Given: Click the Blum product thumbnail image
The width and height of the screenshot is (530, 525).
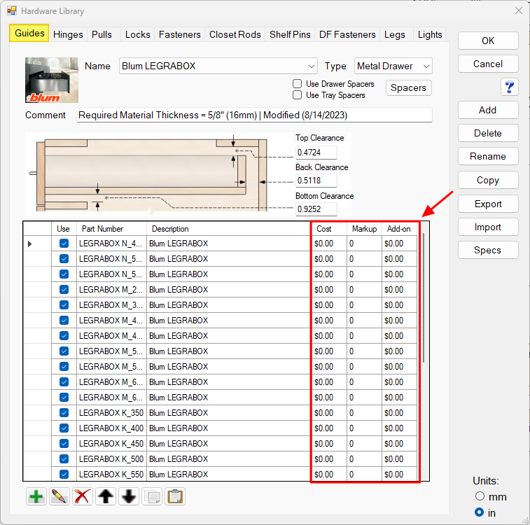Looking at the screenshot, I should 52,80.
